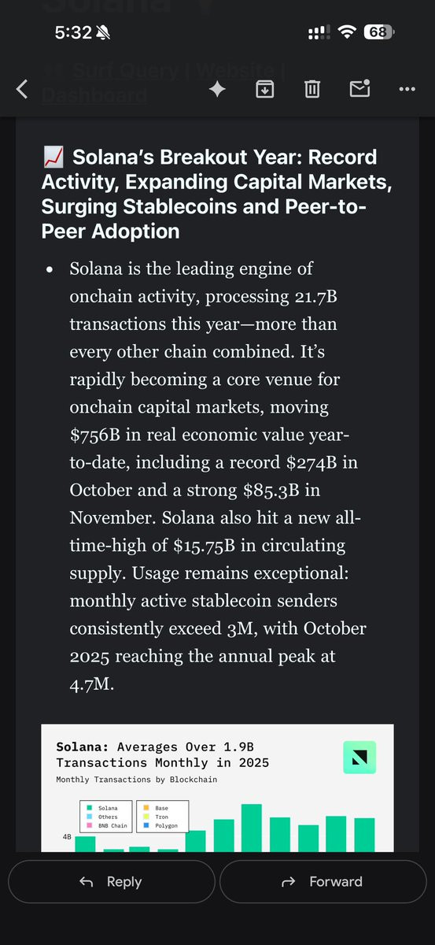The width and height of the screenshot is (435, 945).
Task: Go back using the left arrow
Action: (x=22, y=90)
